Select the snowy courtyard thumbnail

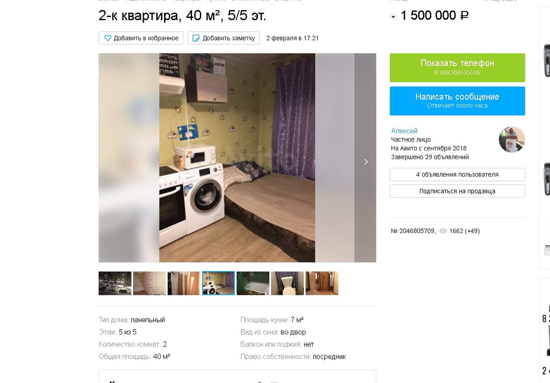pos(115,283)
